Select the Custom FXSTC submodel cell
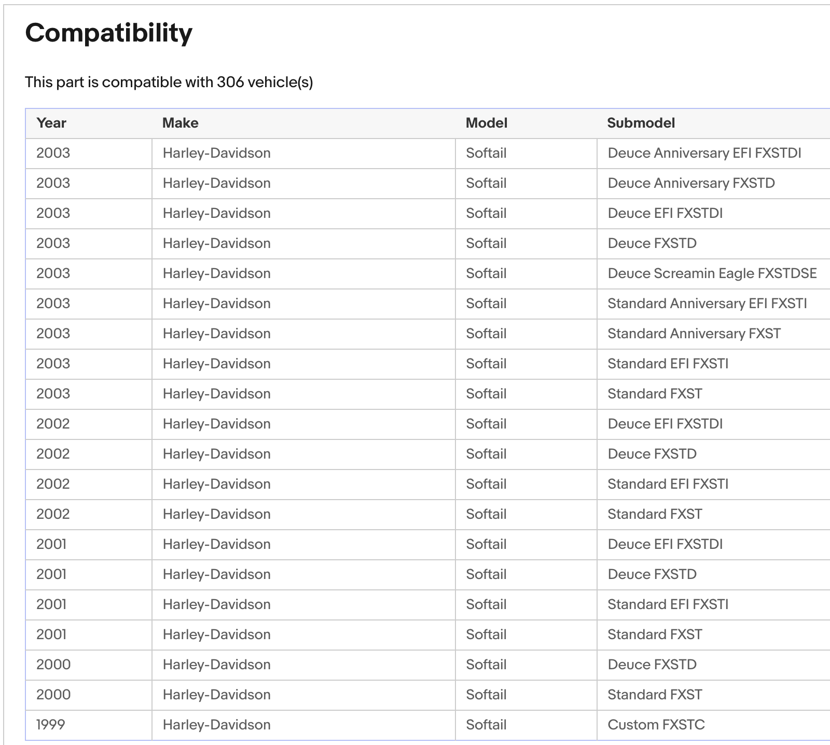 pyautogui.click(x=656, y=725)
